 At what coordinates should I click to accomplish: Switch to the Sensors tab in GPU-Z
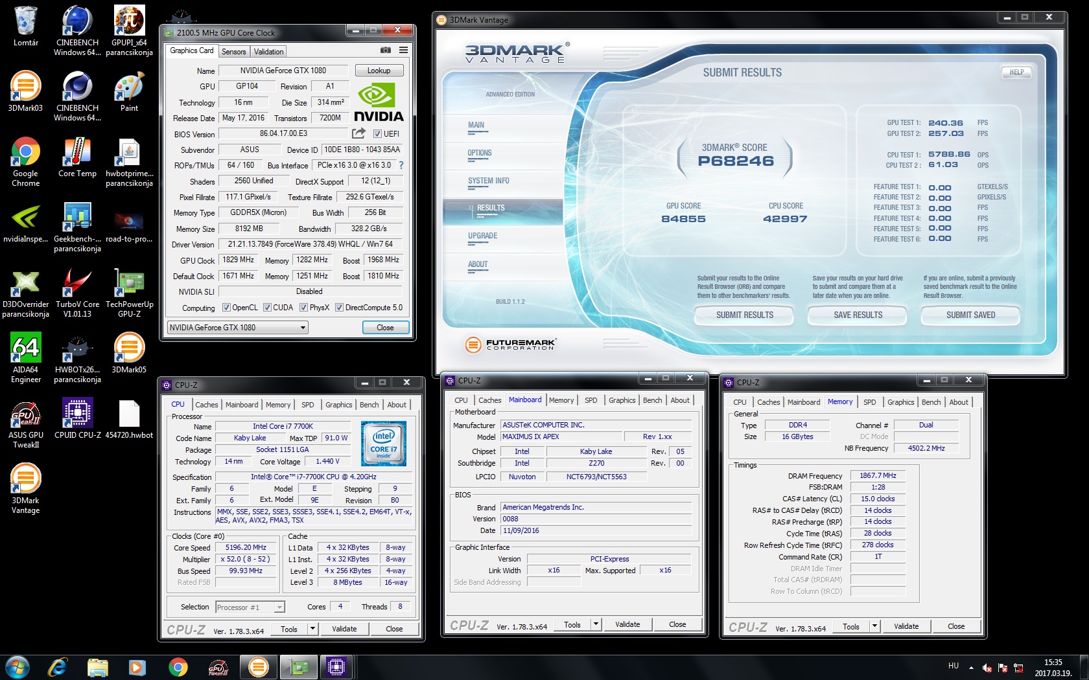(x=233, y=52)
